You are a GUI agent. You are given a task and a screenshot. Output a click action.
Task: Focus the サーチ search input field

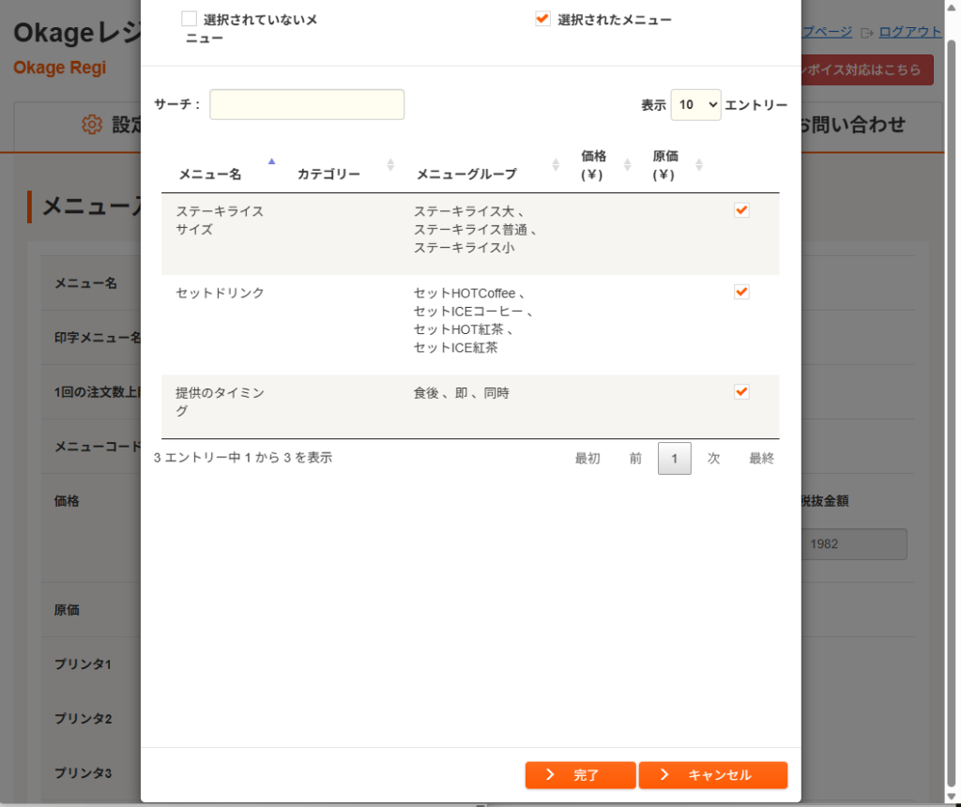pyautogui.click(x=307, y=104)
